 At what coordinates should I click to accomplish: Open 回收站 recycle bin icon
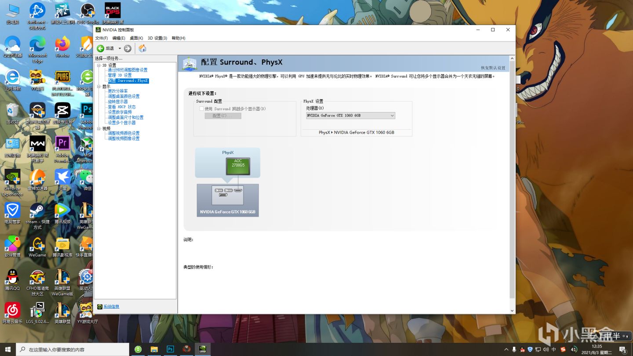point(12,113)
